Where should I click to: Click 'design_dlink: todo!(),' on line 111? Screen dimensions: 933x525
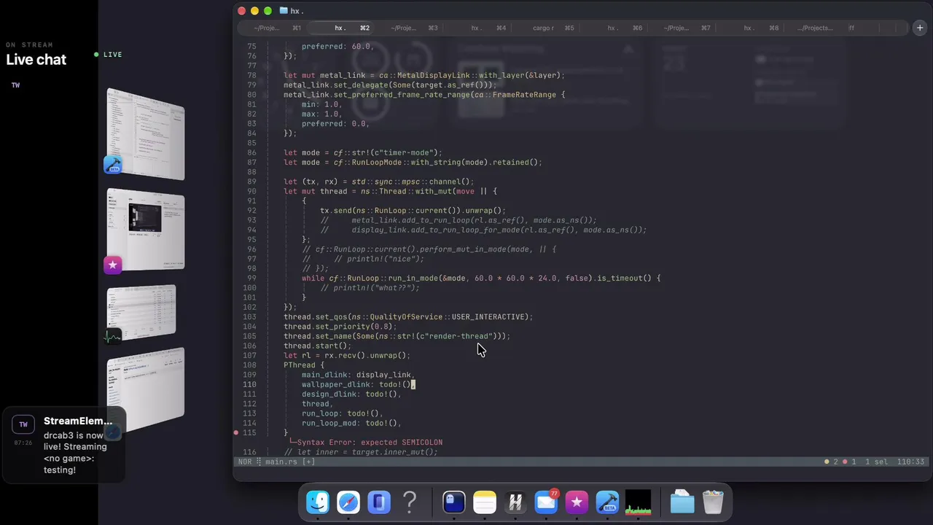click(x=352, y=394)
